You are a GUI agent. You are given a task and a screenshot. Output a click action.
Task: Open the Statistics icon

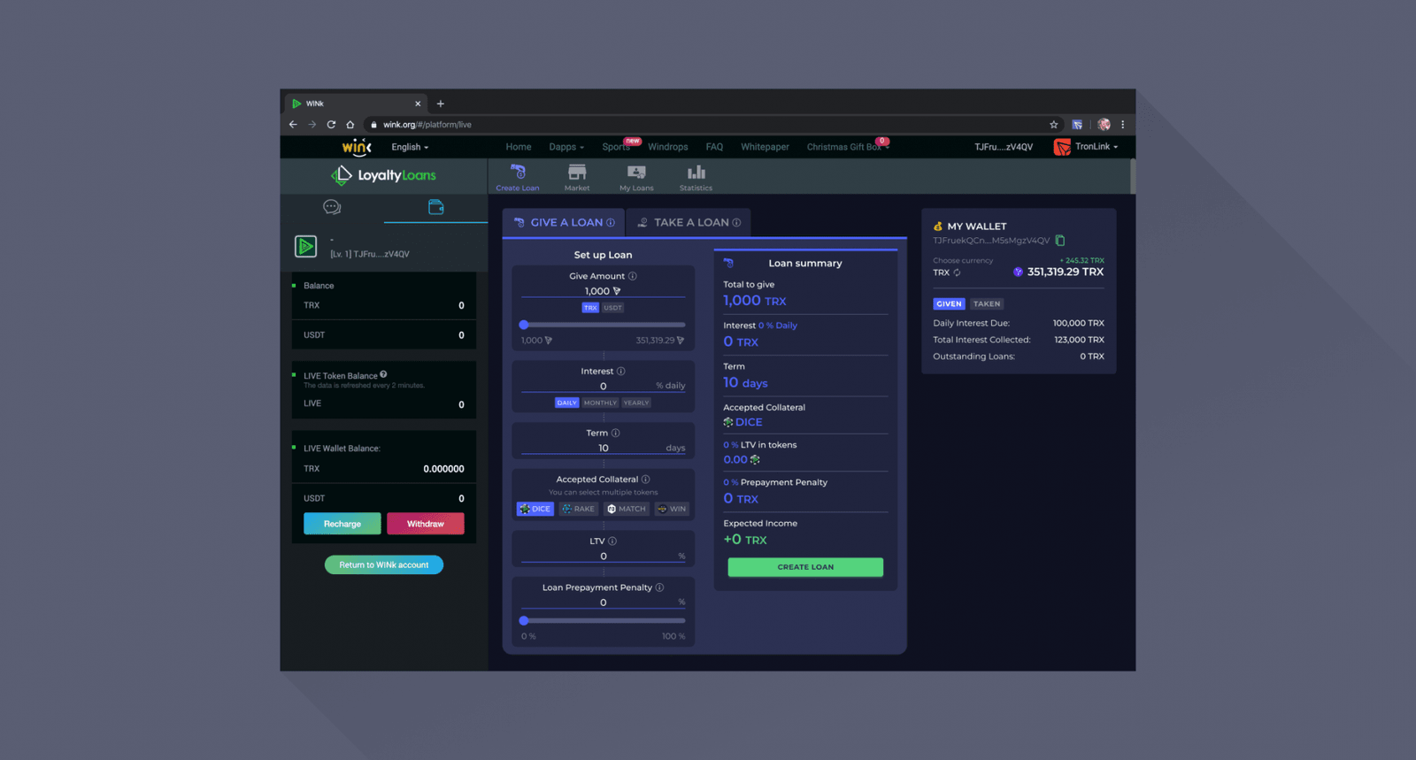point(696,176)
